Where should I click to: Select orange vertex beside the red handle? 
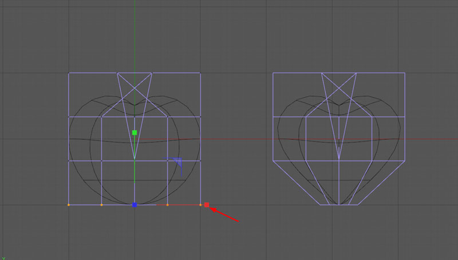point(200,204)
